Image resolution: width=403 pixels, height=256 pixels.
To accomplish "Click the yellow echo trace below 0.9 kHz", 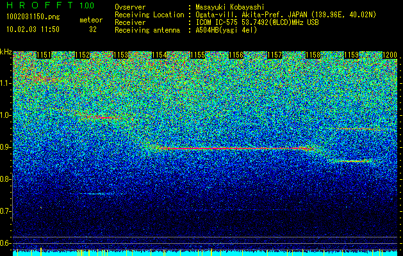I will [x=352, y=161].
